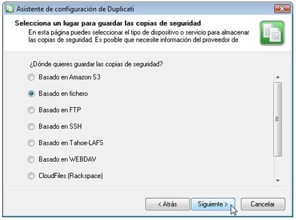
Task: Click the scrollbar up arrow
Action: click(x=277, y=77)
